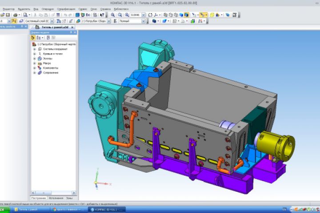The height and width of the screenshot is (213, 320).
Task: Open the Библиотеки menu
Action: 121,9
